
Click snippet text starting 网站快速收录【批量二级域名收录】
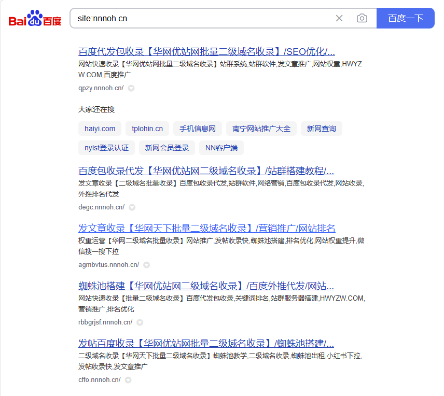(x=221, y=303)
